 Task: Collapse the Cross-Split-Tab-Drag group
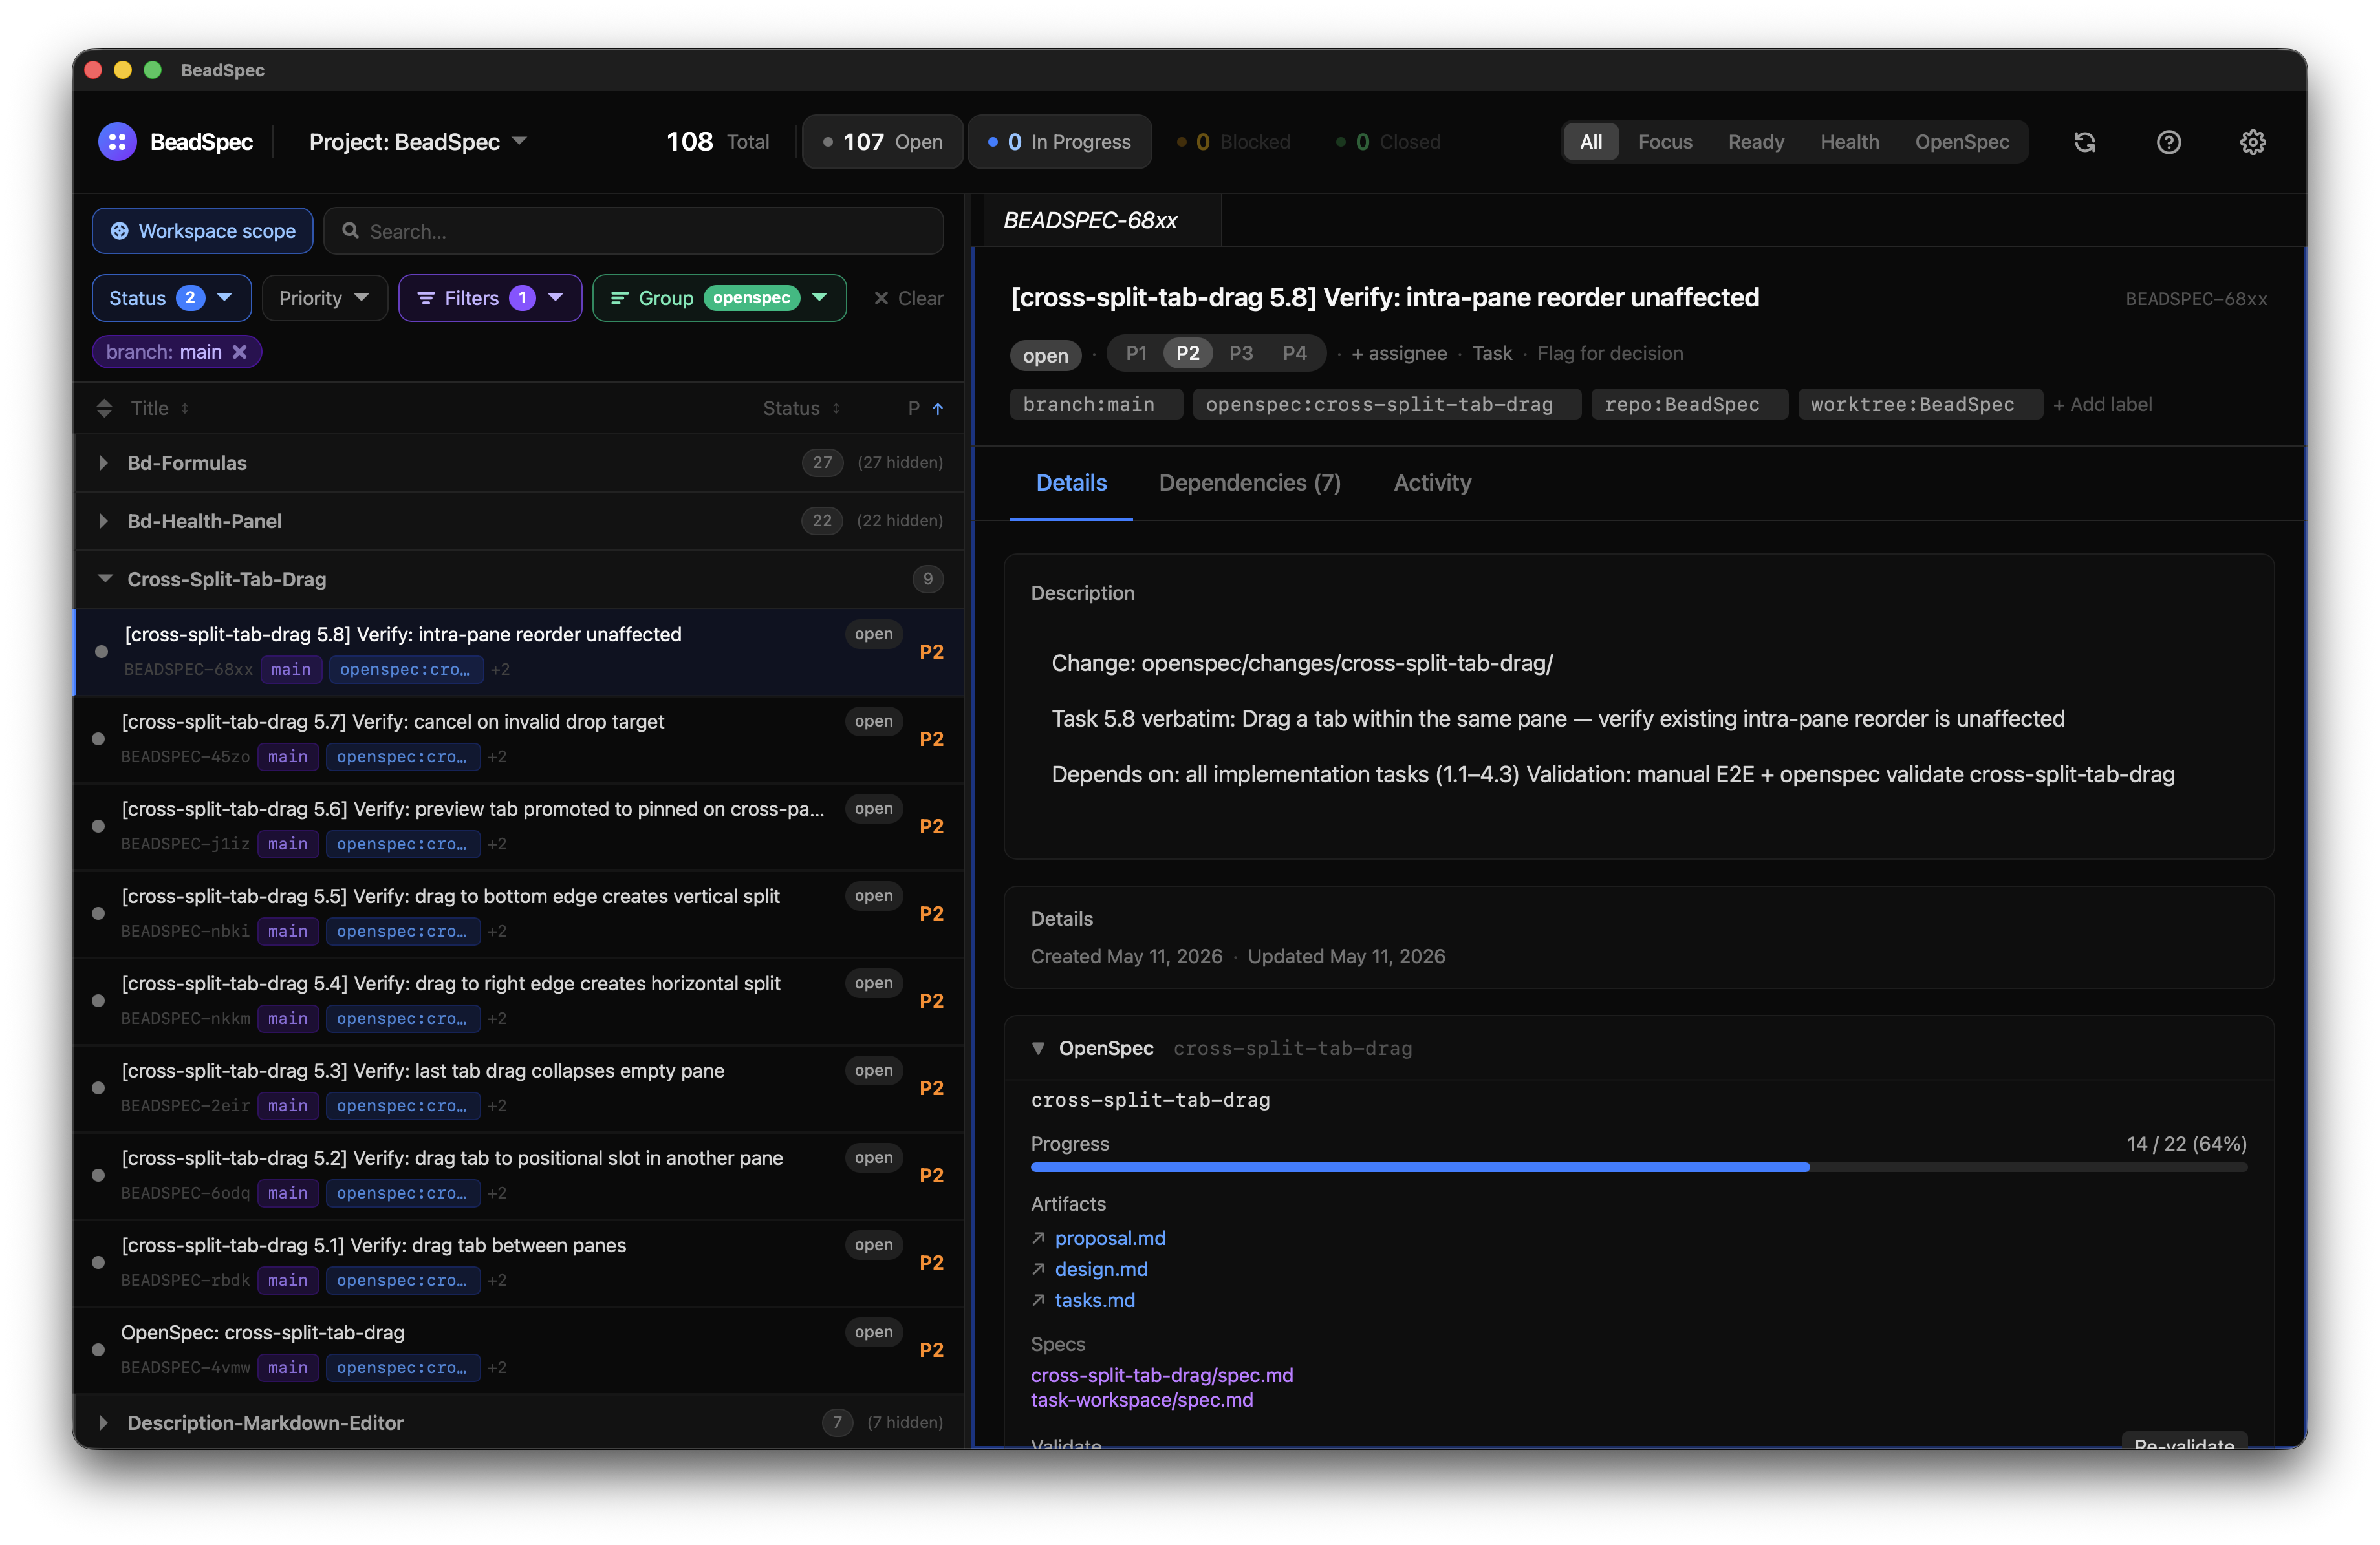pos(104,579)
